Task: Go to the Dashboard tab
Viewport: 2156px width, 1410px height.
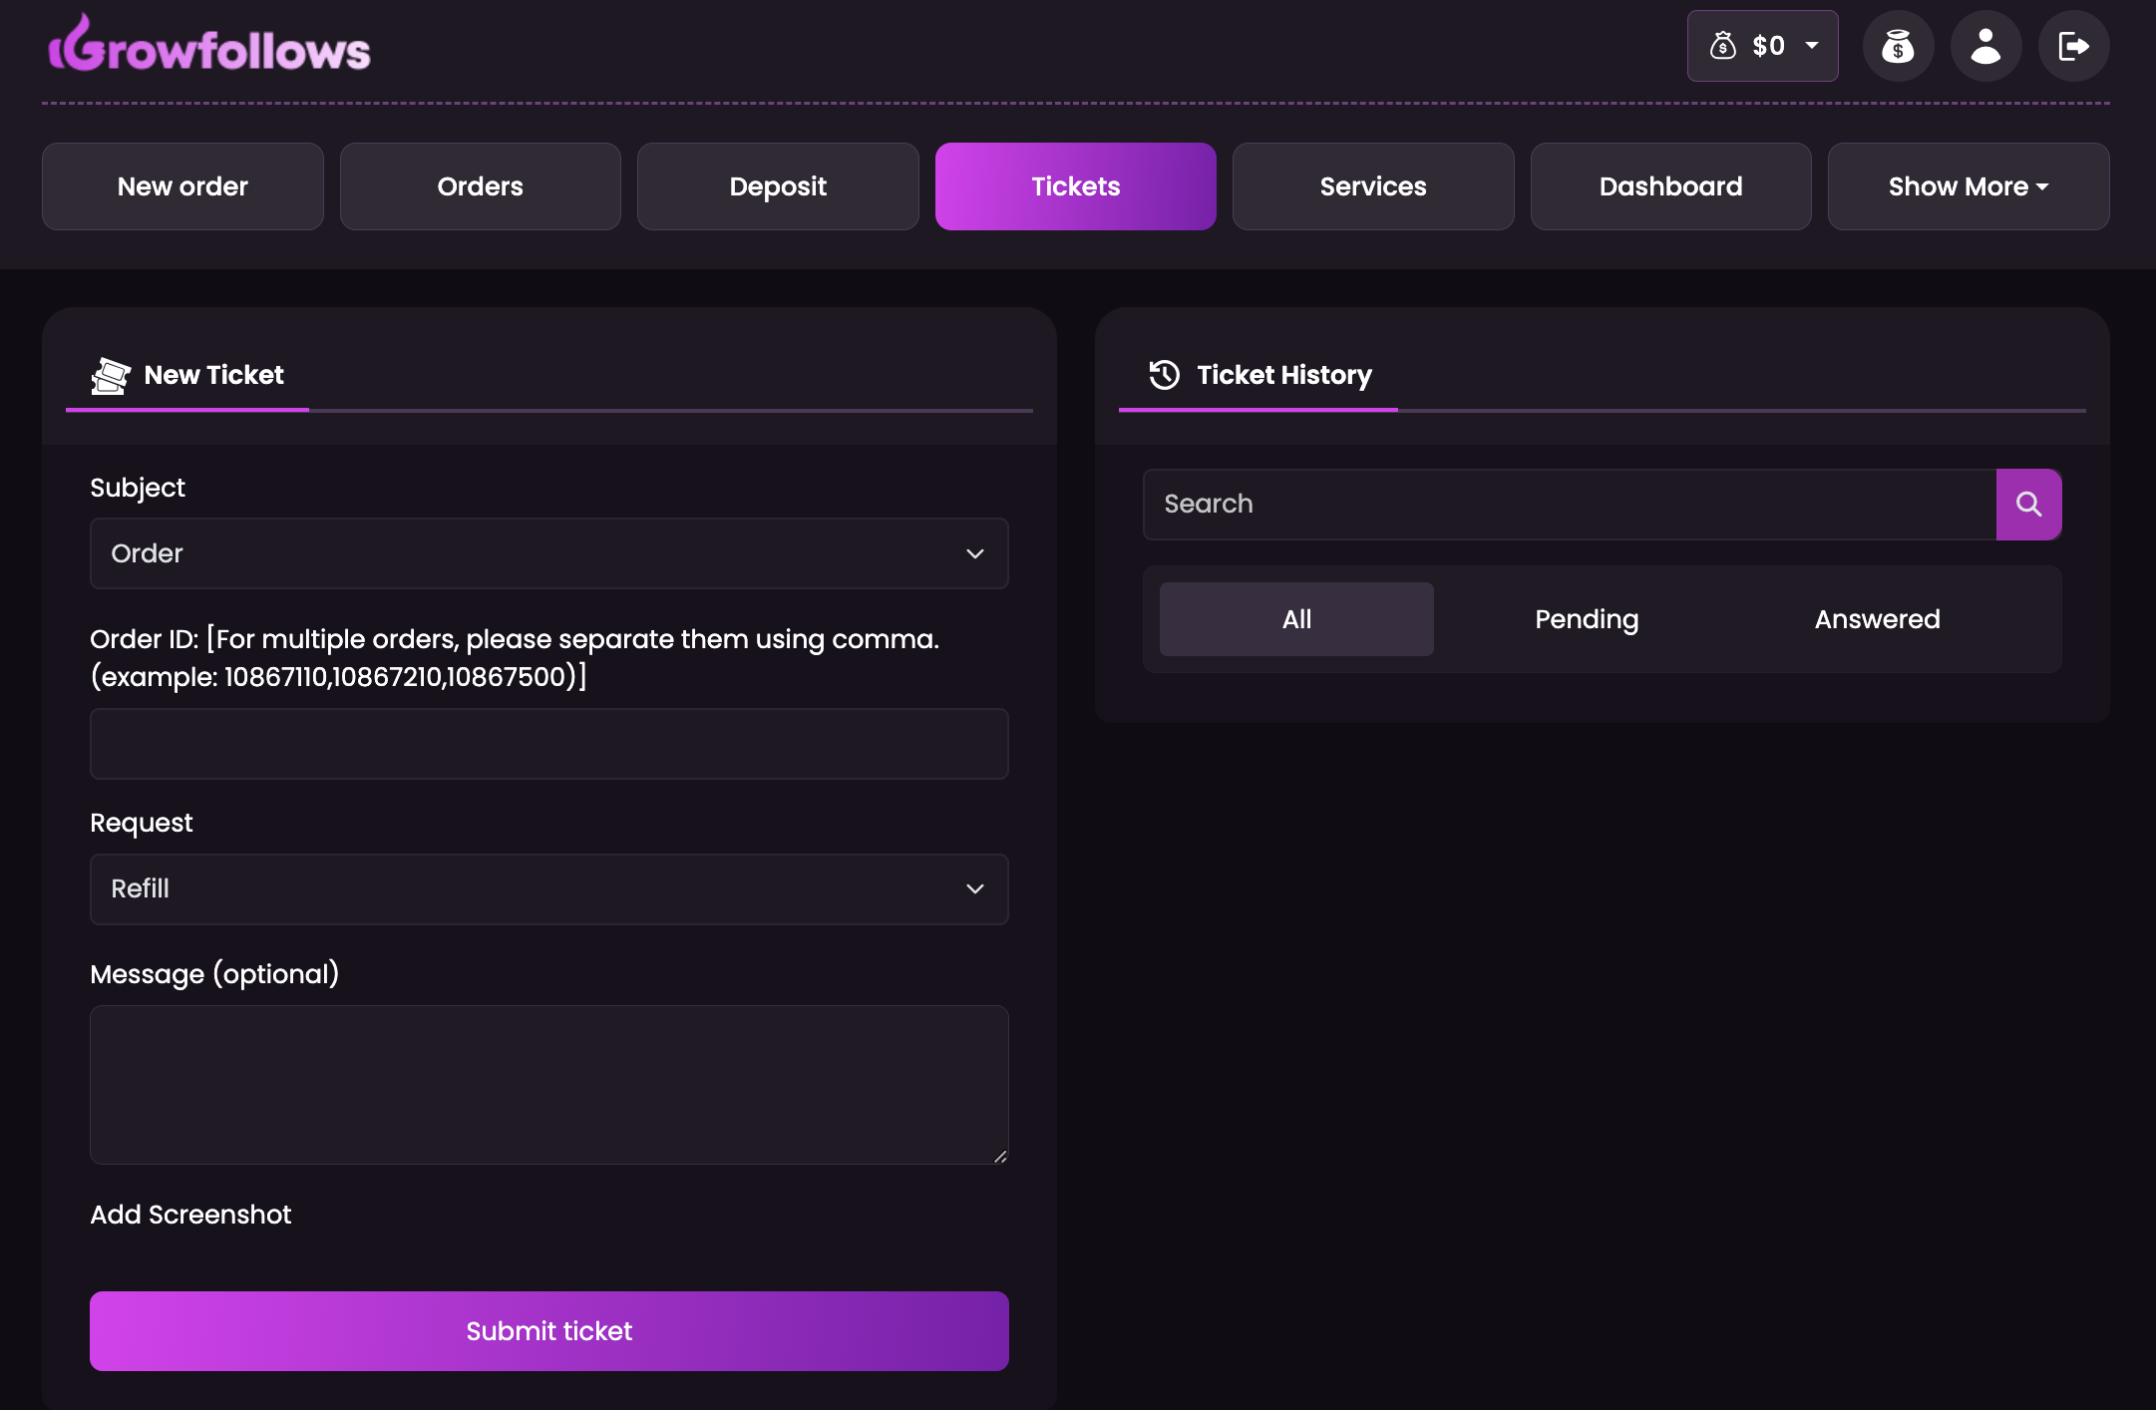Action: click(1670, 186)
